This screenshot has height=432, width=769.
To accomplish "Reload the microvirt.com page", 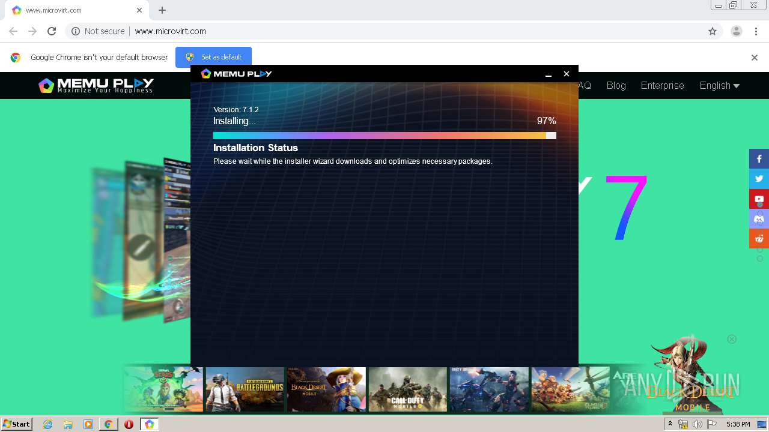I will pos(52,31).
